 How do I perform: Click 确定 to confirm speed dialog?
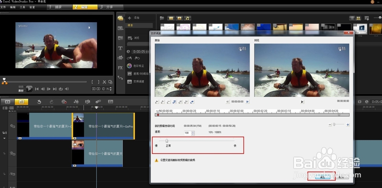322,178
